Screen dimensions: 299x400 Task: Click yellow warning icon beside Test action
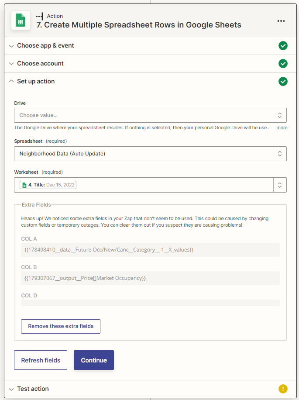click(x=283, y=389)
